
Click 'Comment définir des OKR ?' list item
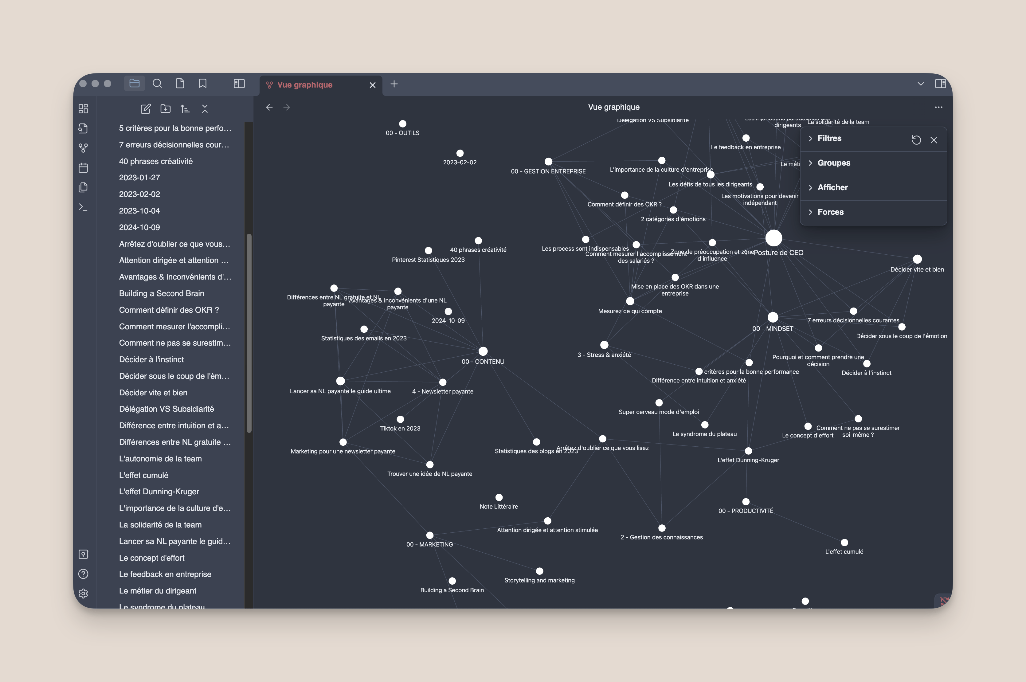coord(169,310)
